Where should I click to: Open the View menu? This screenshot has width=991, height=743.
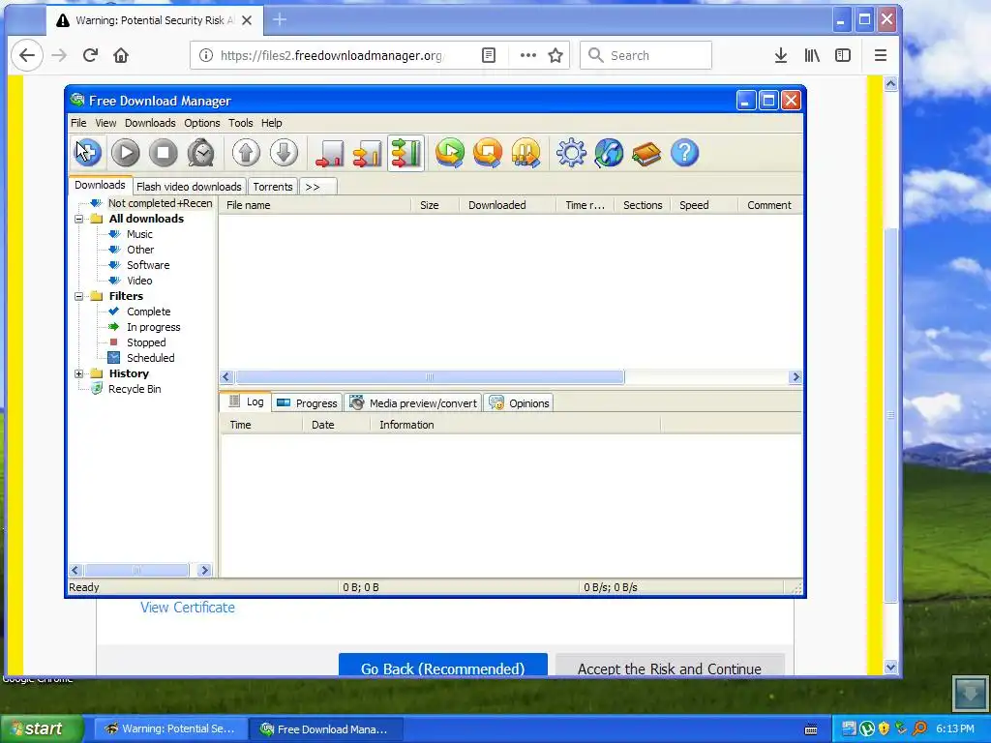pos(105,123)
